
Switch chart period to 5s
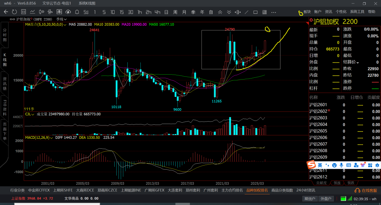click(x=86, y=12)
